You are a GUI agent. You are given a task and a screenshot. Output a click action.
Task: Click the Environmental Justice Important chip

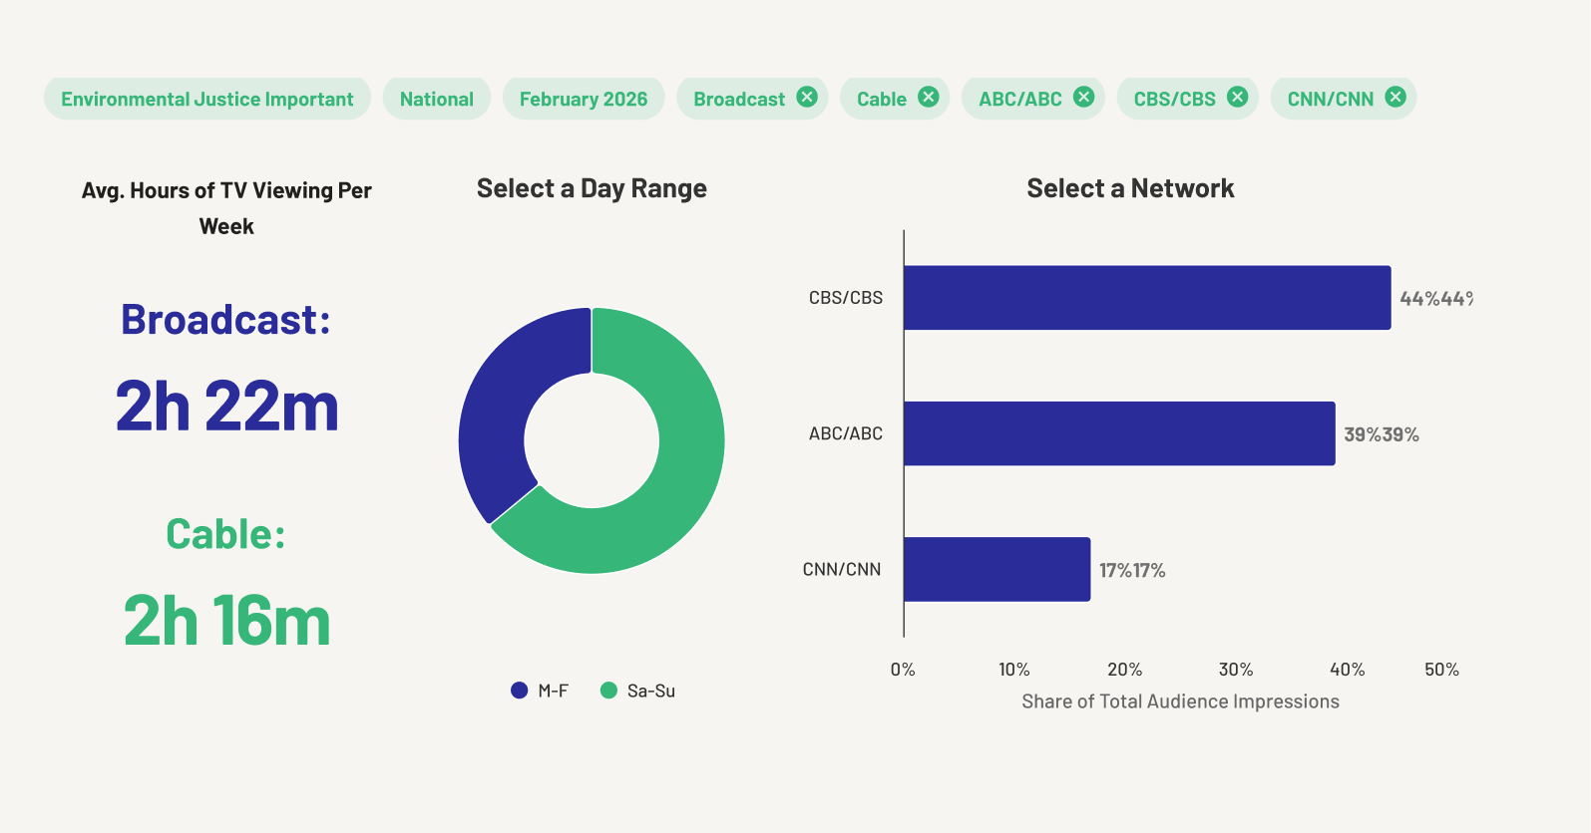pyautogui.click(x=207, y=99)
